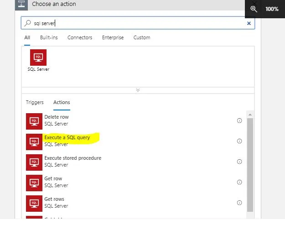Clear the search box with X
The width and height of the screenshot is (285, 225).
click(249, 23)
